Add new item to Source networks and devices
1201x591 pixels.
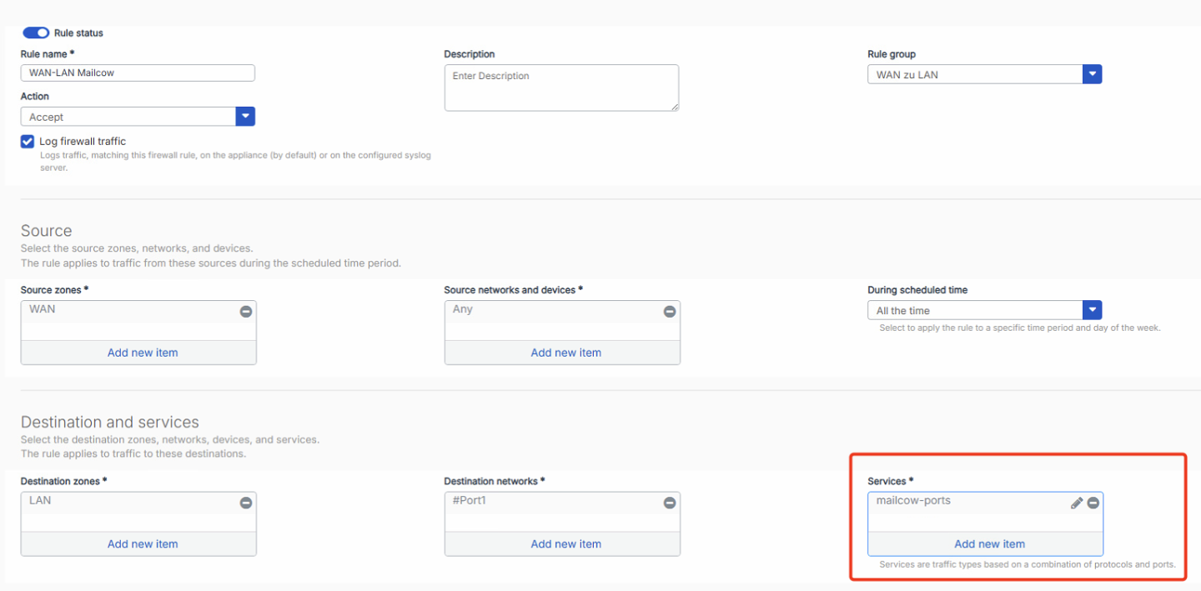pyautogui.click(x=565, y=353)
